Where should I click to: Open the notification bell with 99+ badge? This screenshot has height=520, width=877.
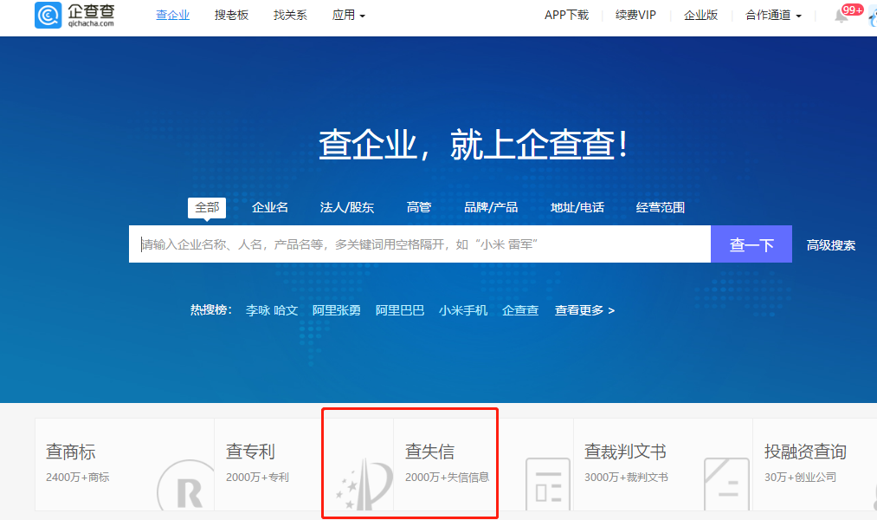pyautogui.click(x=842, y=15)
